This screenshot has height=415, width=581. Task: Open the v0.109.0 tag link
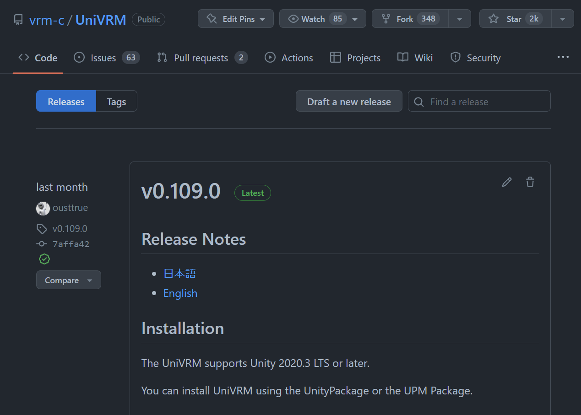pos(70,229)
